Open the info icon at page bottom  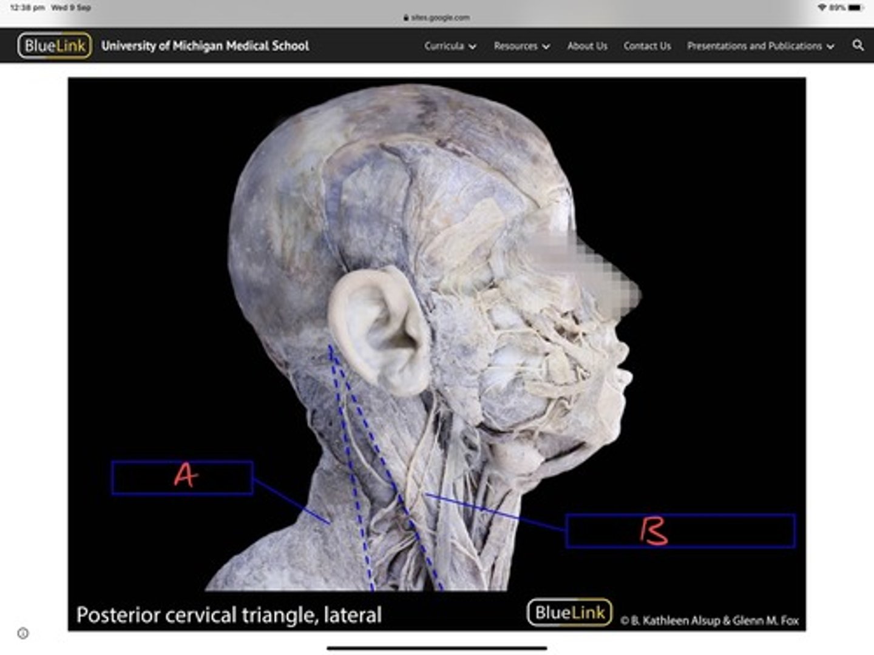[23, 633]
